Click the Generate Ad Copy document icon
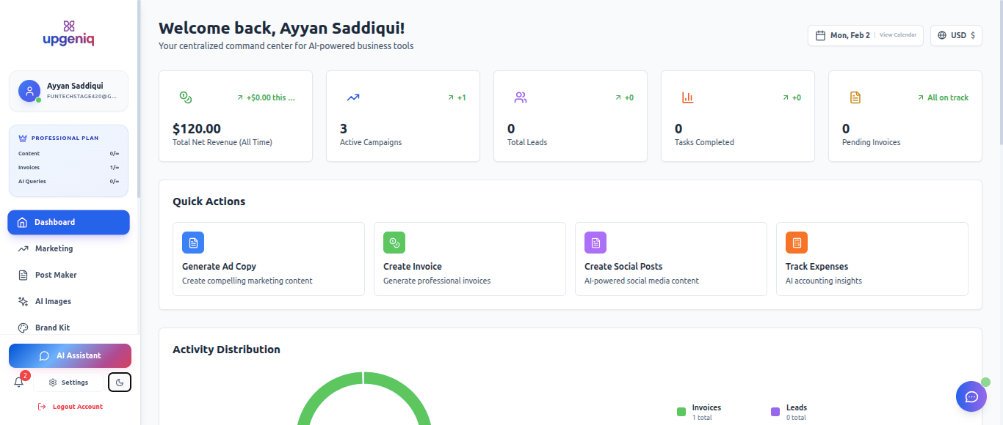Screen dimensions: 1003x425 pyautogui.click(x=192, y=242)
